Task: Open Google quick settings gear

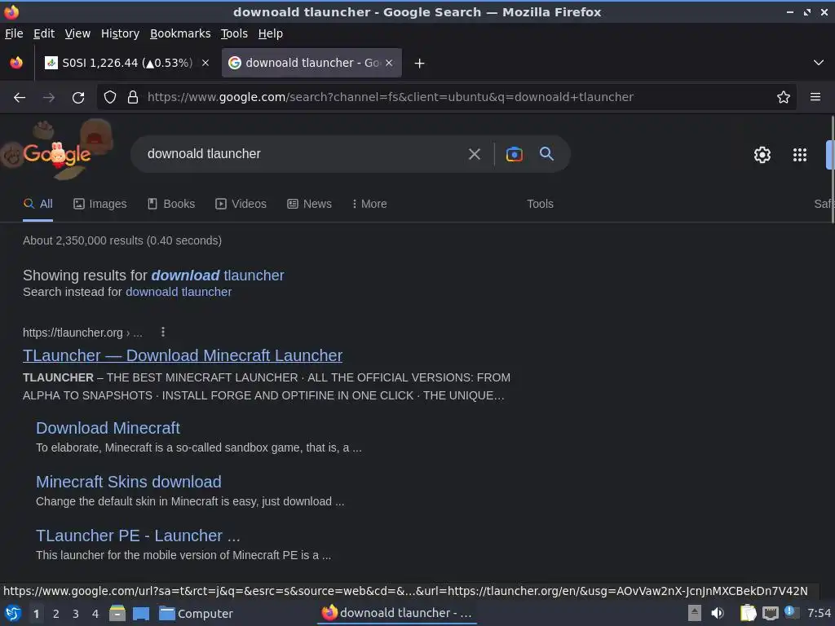Action: click(x=762, y=154)
